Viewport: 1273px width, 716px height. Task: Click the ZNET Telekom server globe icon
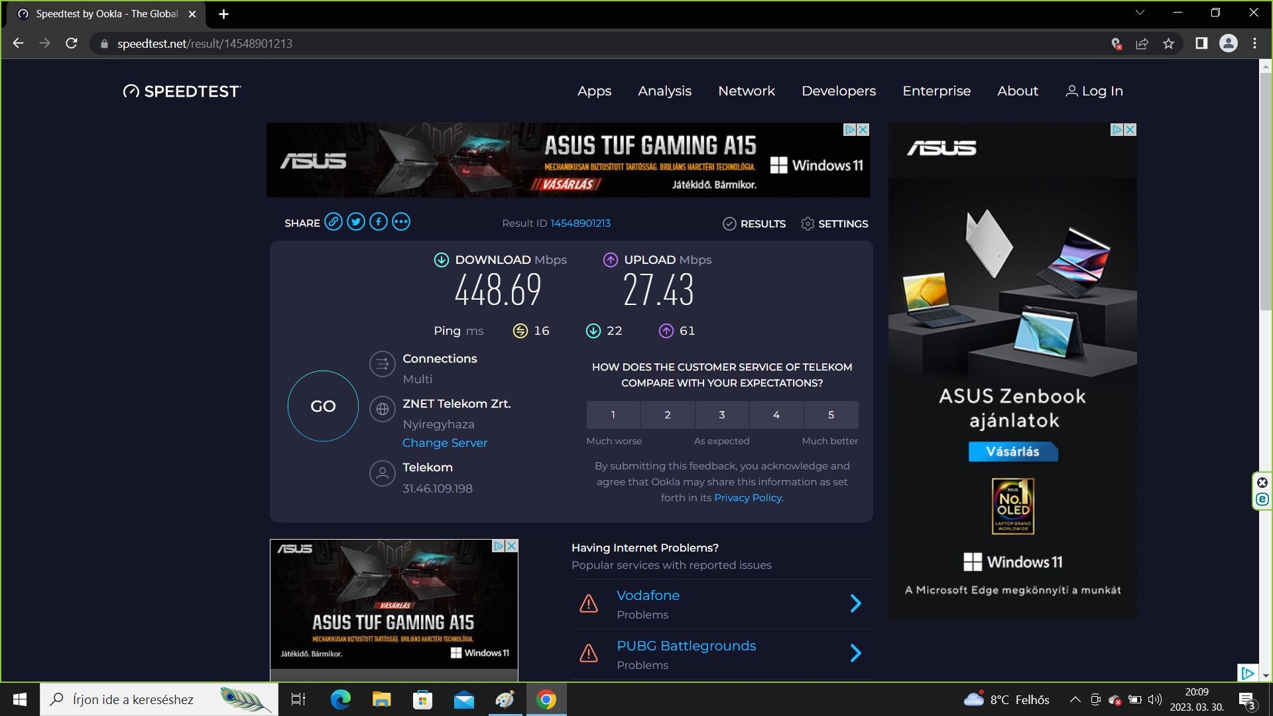pos(383,410)
